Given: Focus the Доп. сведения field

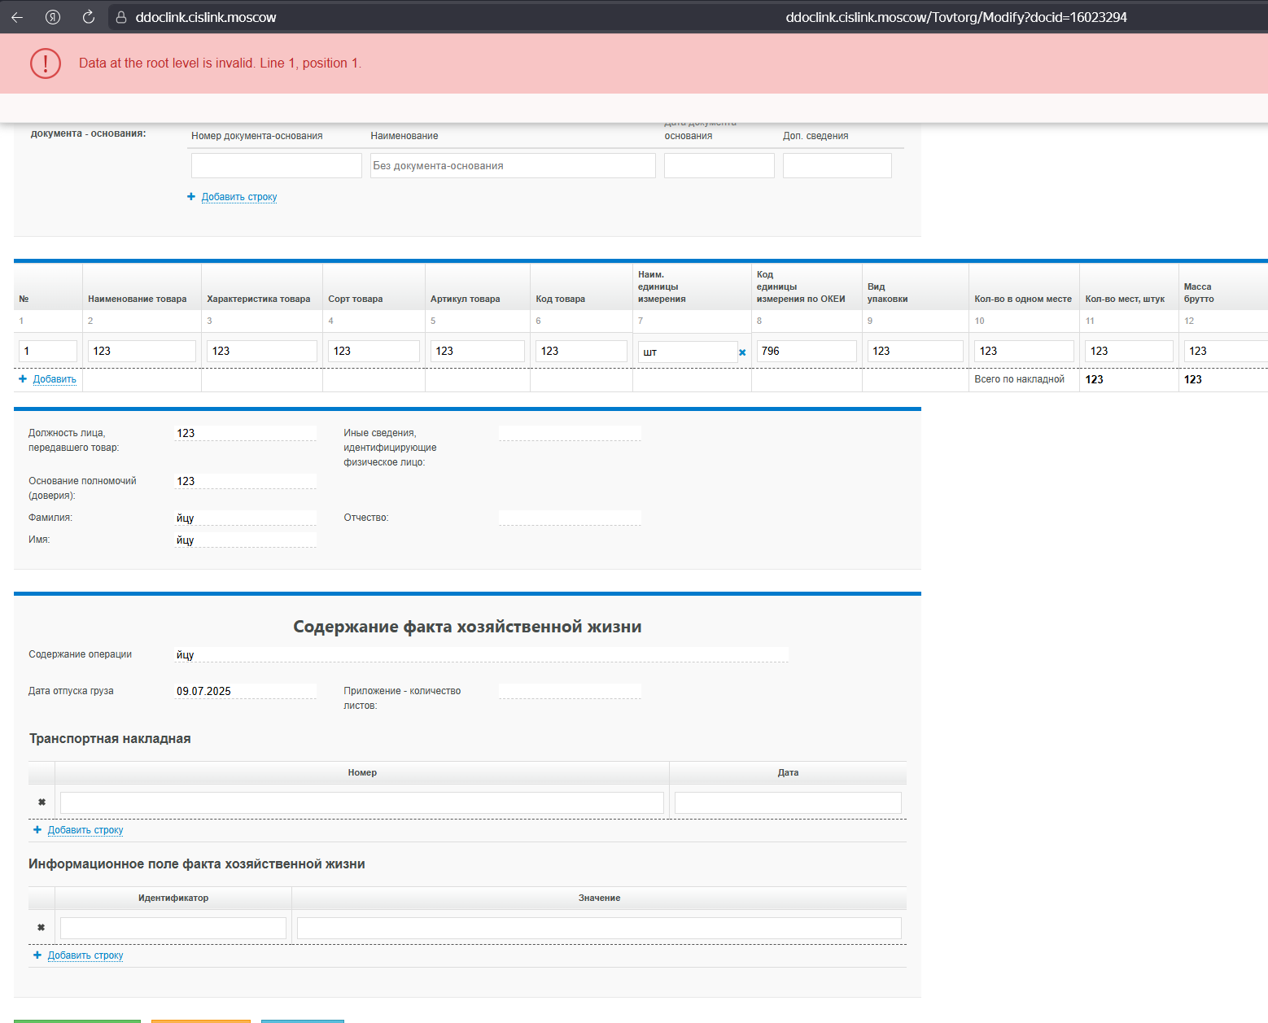Looking at the screenshot, I should [x=837, y=165].
